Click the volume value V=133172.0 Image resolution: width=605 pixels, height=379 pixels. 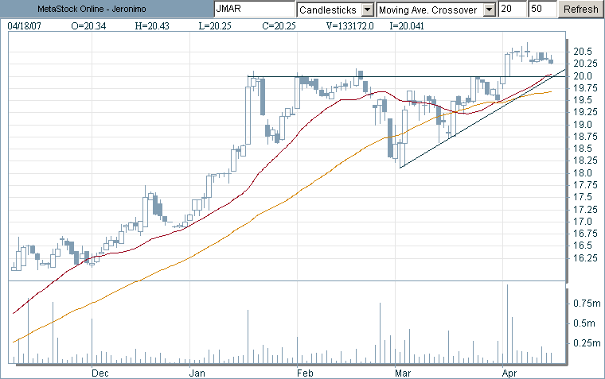point(350,26)
